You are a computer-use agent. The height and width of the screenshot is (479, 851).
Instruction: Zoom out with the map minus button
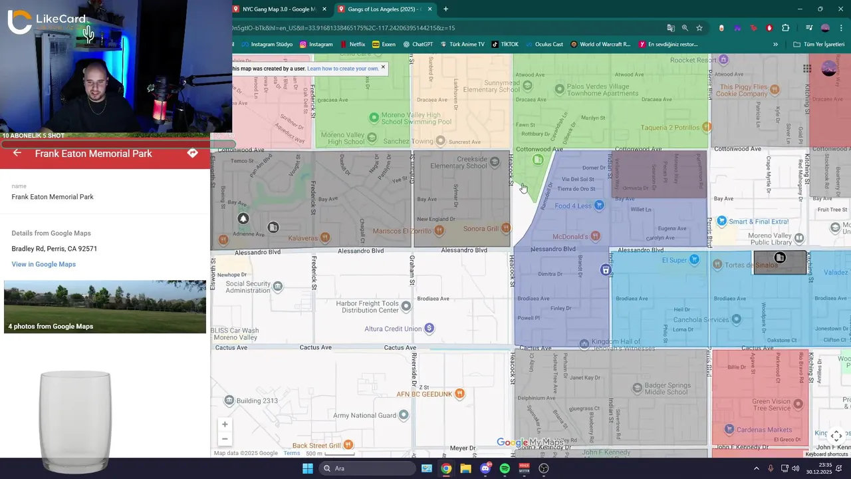tap(225, 439)
